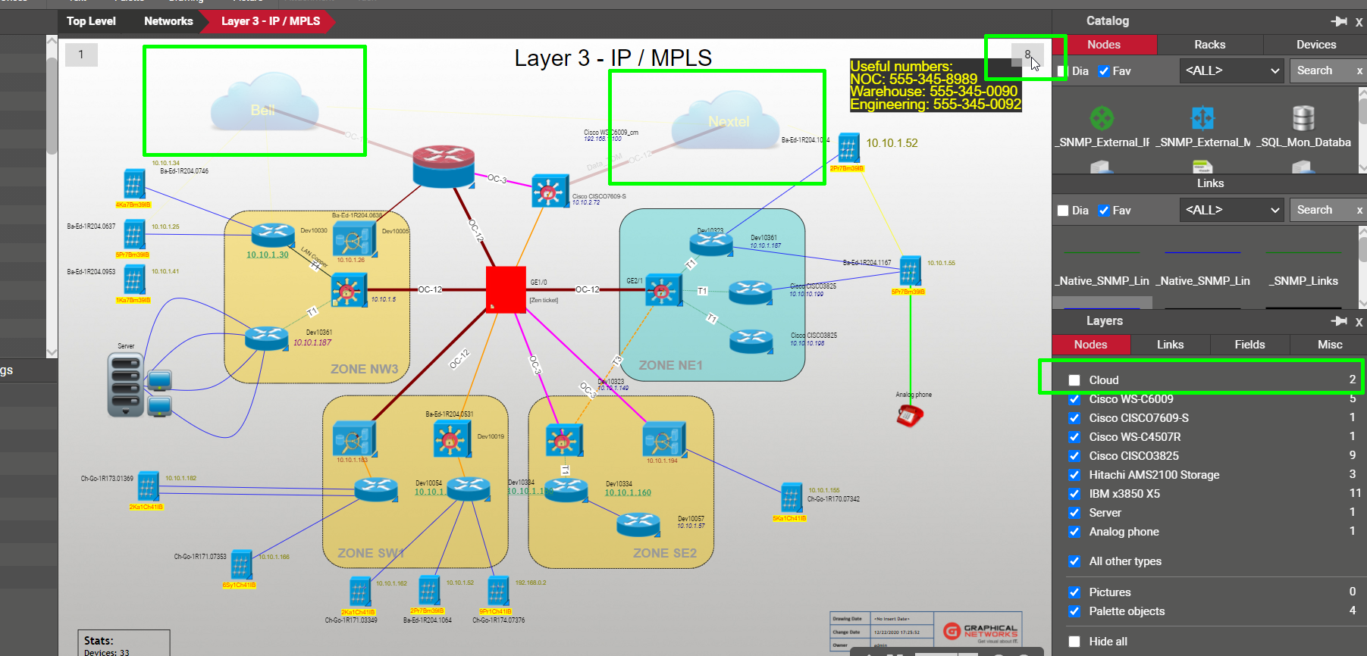
Task: Open the Fields tab in Layers
Action: click(1249, 345)
